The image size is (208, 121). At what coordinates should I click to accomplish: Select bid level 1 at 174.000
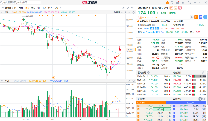coord(154,106)
